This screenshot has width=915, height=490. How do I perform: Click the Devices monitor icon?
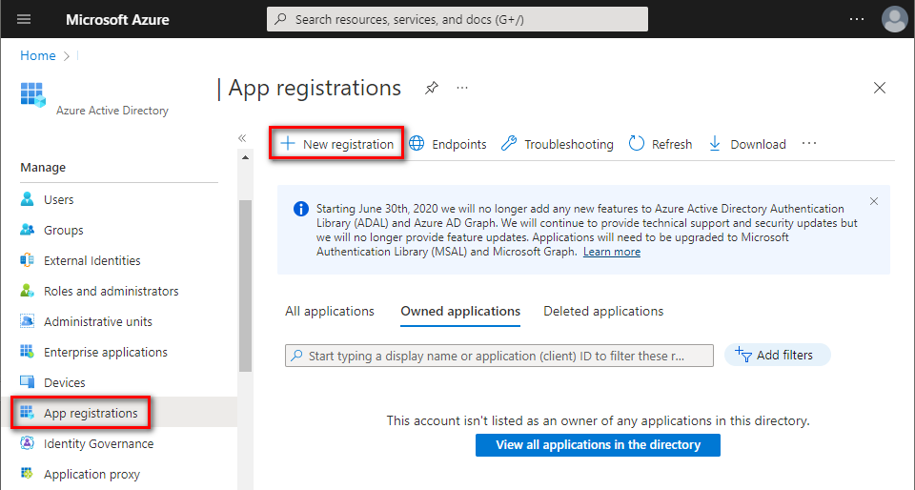point(27,382)
